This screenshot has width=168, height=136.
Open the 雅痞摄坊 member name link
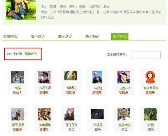pos(45,125)
